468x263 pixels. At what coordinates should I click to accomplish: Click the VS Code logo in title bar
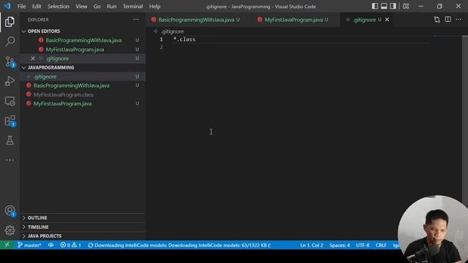coord(7,6)
